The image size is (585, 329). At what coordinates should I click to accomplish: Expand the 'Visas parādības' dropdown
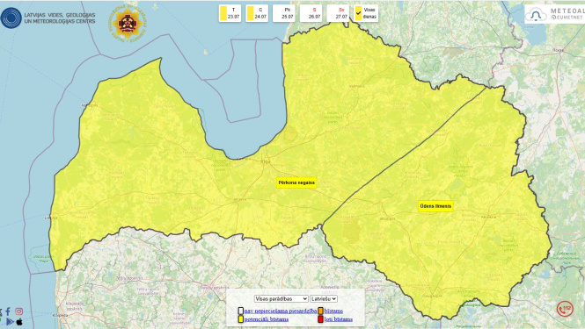pyautogui.click(x=281, y=299)
